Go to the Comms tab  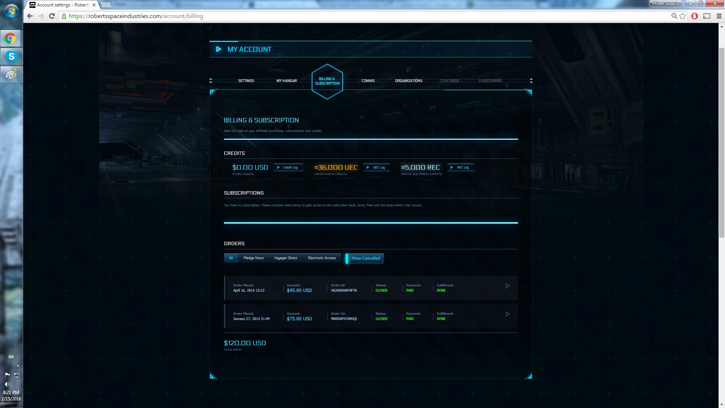(x=368, y=81)
